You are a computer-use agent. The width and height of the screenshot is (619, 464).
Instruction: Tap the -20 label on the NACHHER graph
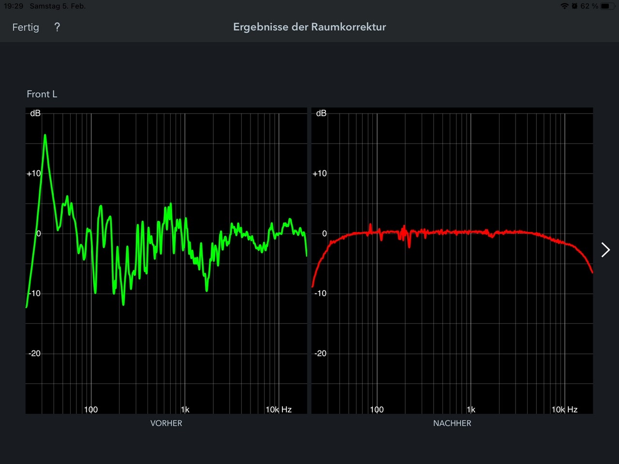coord(320,353)
